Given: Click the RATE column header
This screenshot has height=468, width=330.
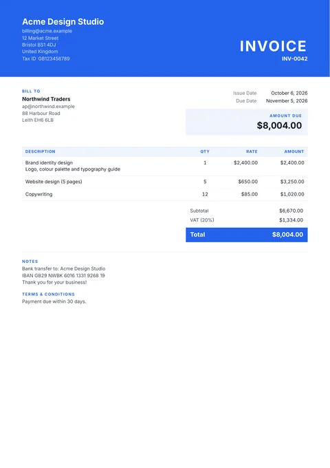Looking at the screenshot, I should click(x=252, y=151).
